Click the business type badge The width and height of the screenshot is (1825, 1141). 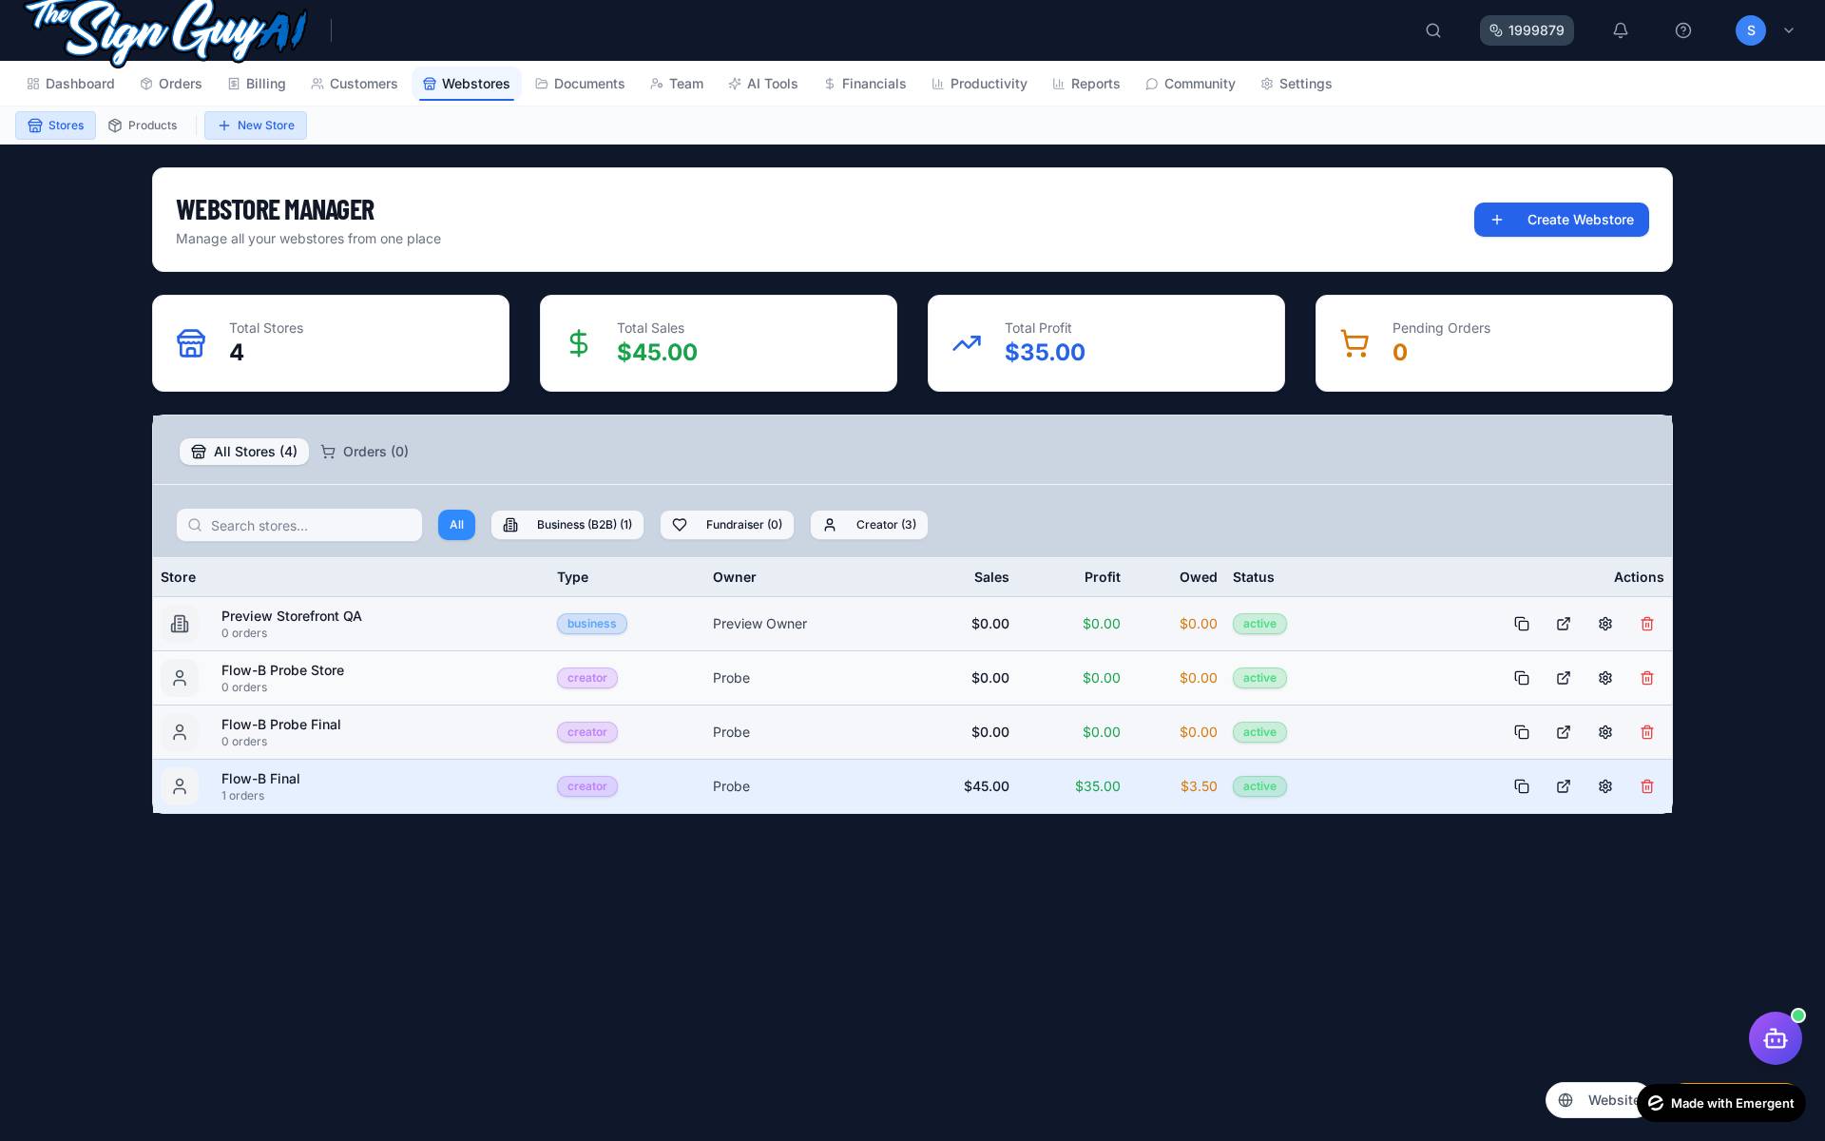pyautogui.click(x=592, y=624)
